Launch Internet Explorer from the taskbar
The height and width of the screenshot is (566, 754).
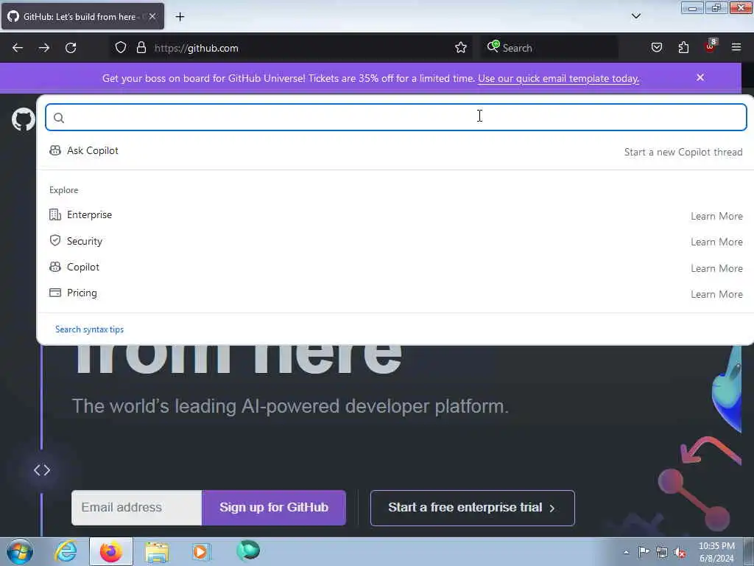pyautogui.click(x=66, y=551)
